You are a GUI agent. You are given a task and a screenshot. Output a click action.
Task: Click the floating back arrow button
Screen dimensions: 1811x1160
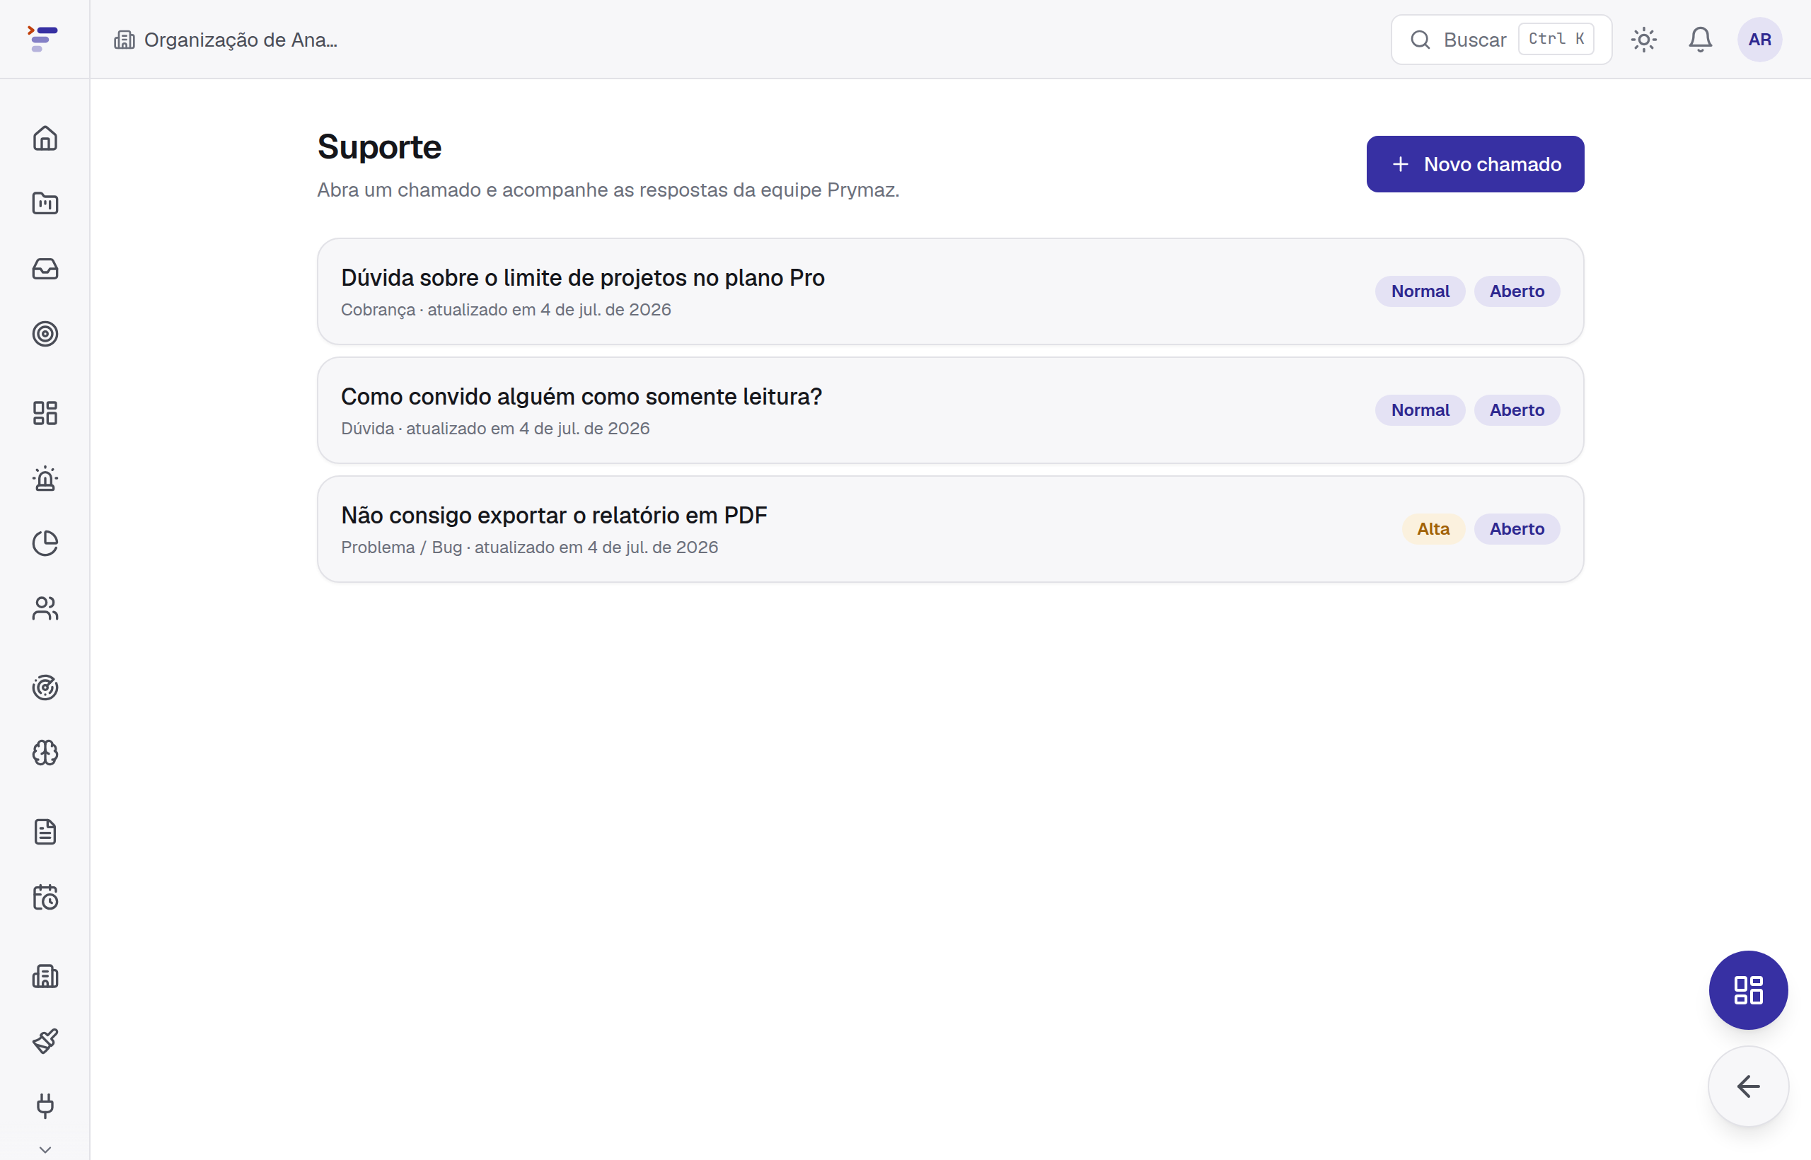click(1748, 1086)
